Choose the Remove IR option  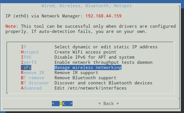32,73
